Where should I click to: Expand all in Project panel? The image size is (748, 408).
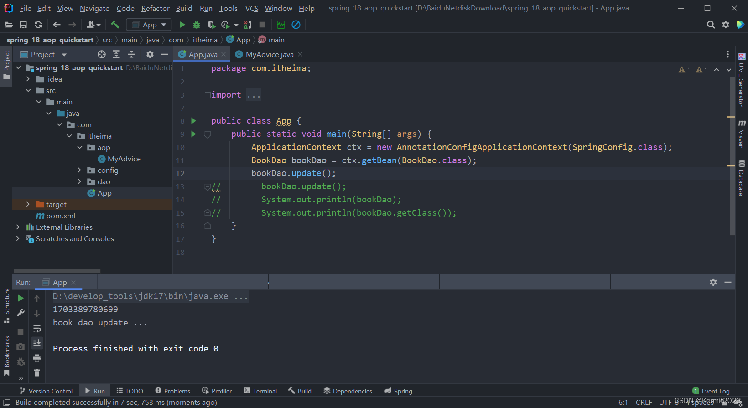(x=116, y=54)
